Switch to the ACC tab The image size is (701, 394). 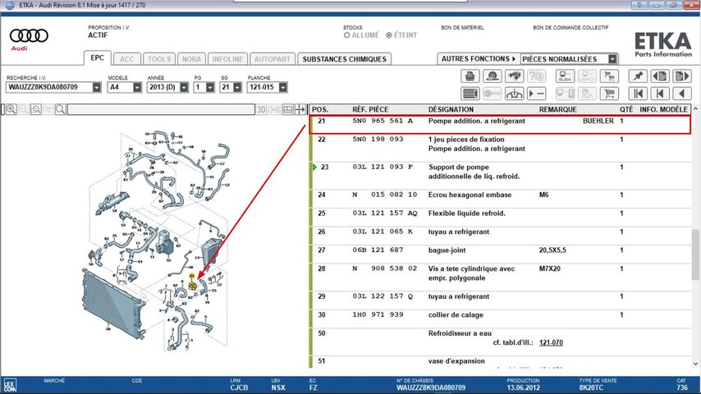pyautogui.click(x=127, y=59)
